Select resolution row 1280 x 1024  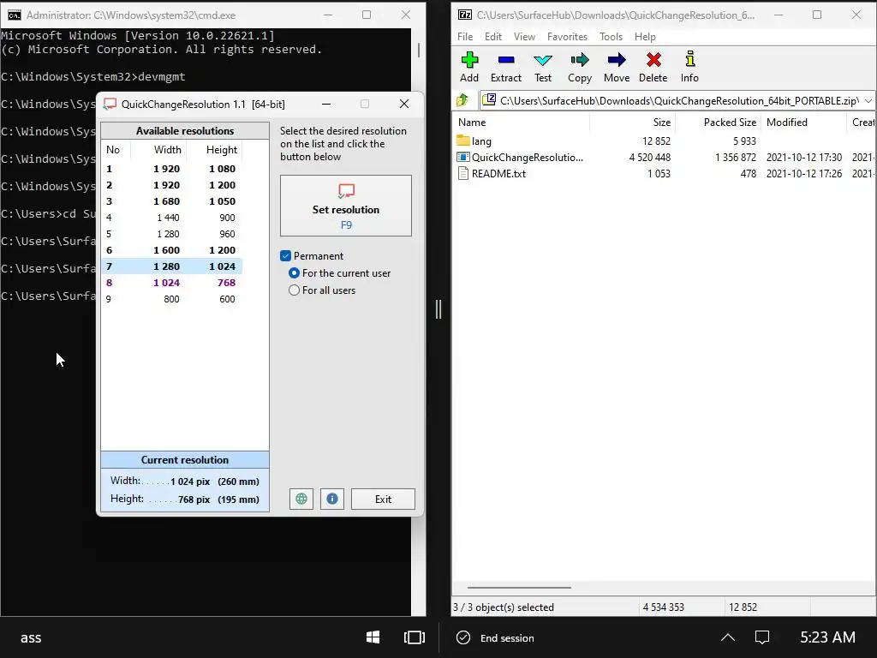point(171,266)
